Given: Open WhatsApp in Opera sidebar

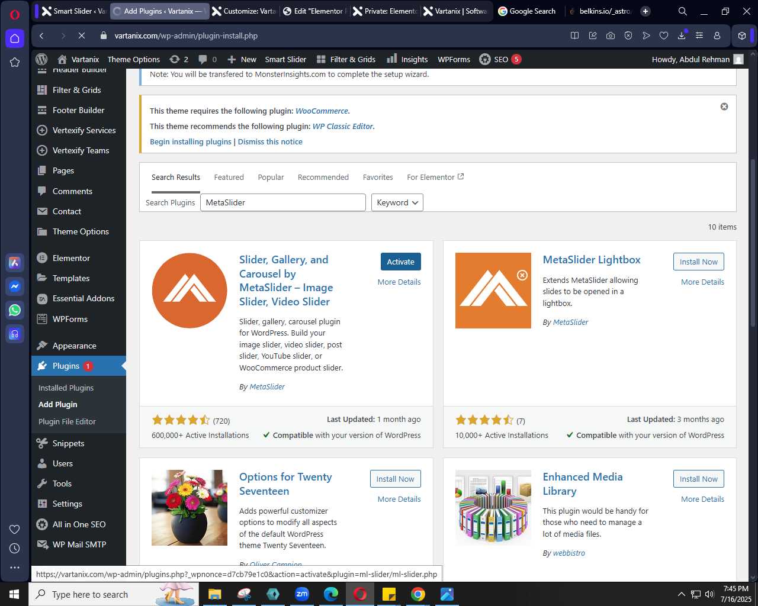Looking at the screenshot, I should click(x=15, y=310).
